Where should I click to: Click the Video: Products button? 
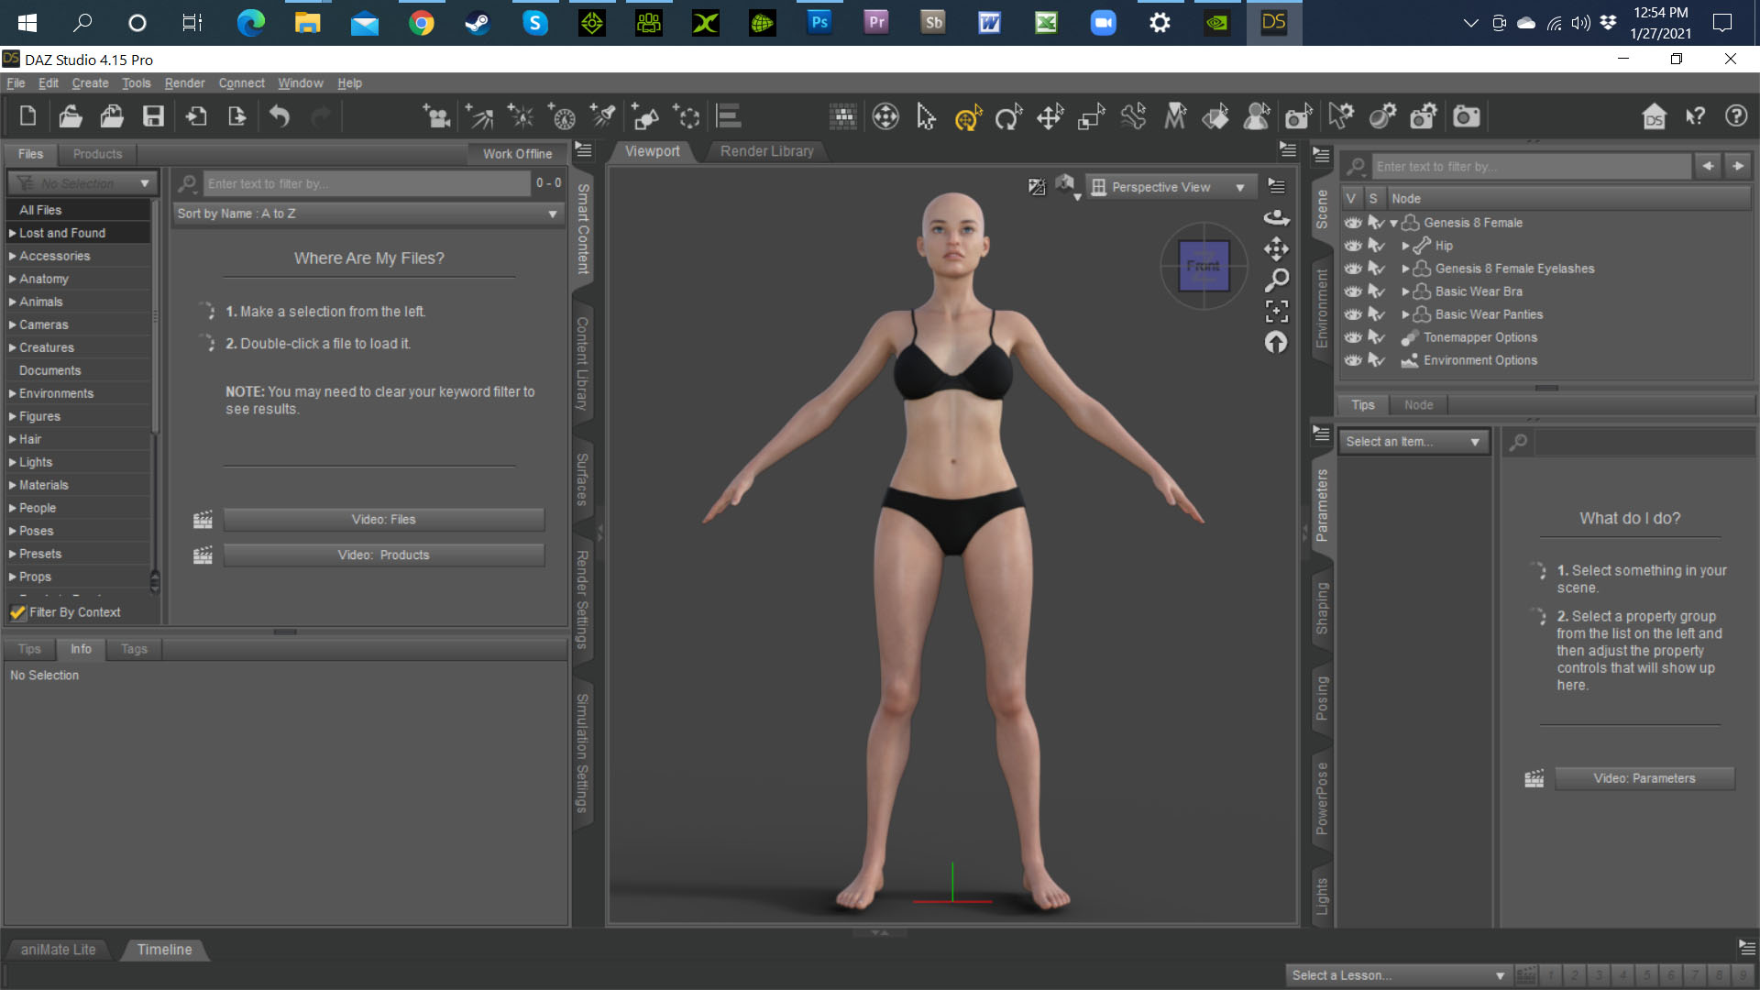pyautogui.click(x=383, y=555)
